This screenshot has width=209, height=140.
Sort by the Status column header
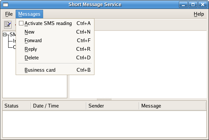(x=17, y=106)
